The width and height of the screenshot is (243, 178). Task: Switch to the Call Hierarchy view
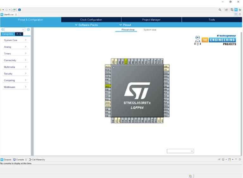coord(37,160)
